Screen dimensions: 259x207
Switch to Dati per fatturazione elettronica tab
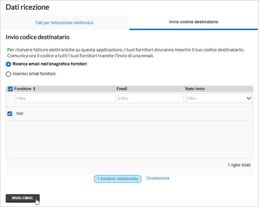[x=64, y=23]
